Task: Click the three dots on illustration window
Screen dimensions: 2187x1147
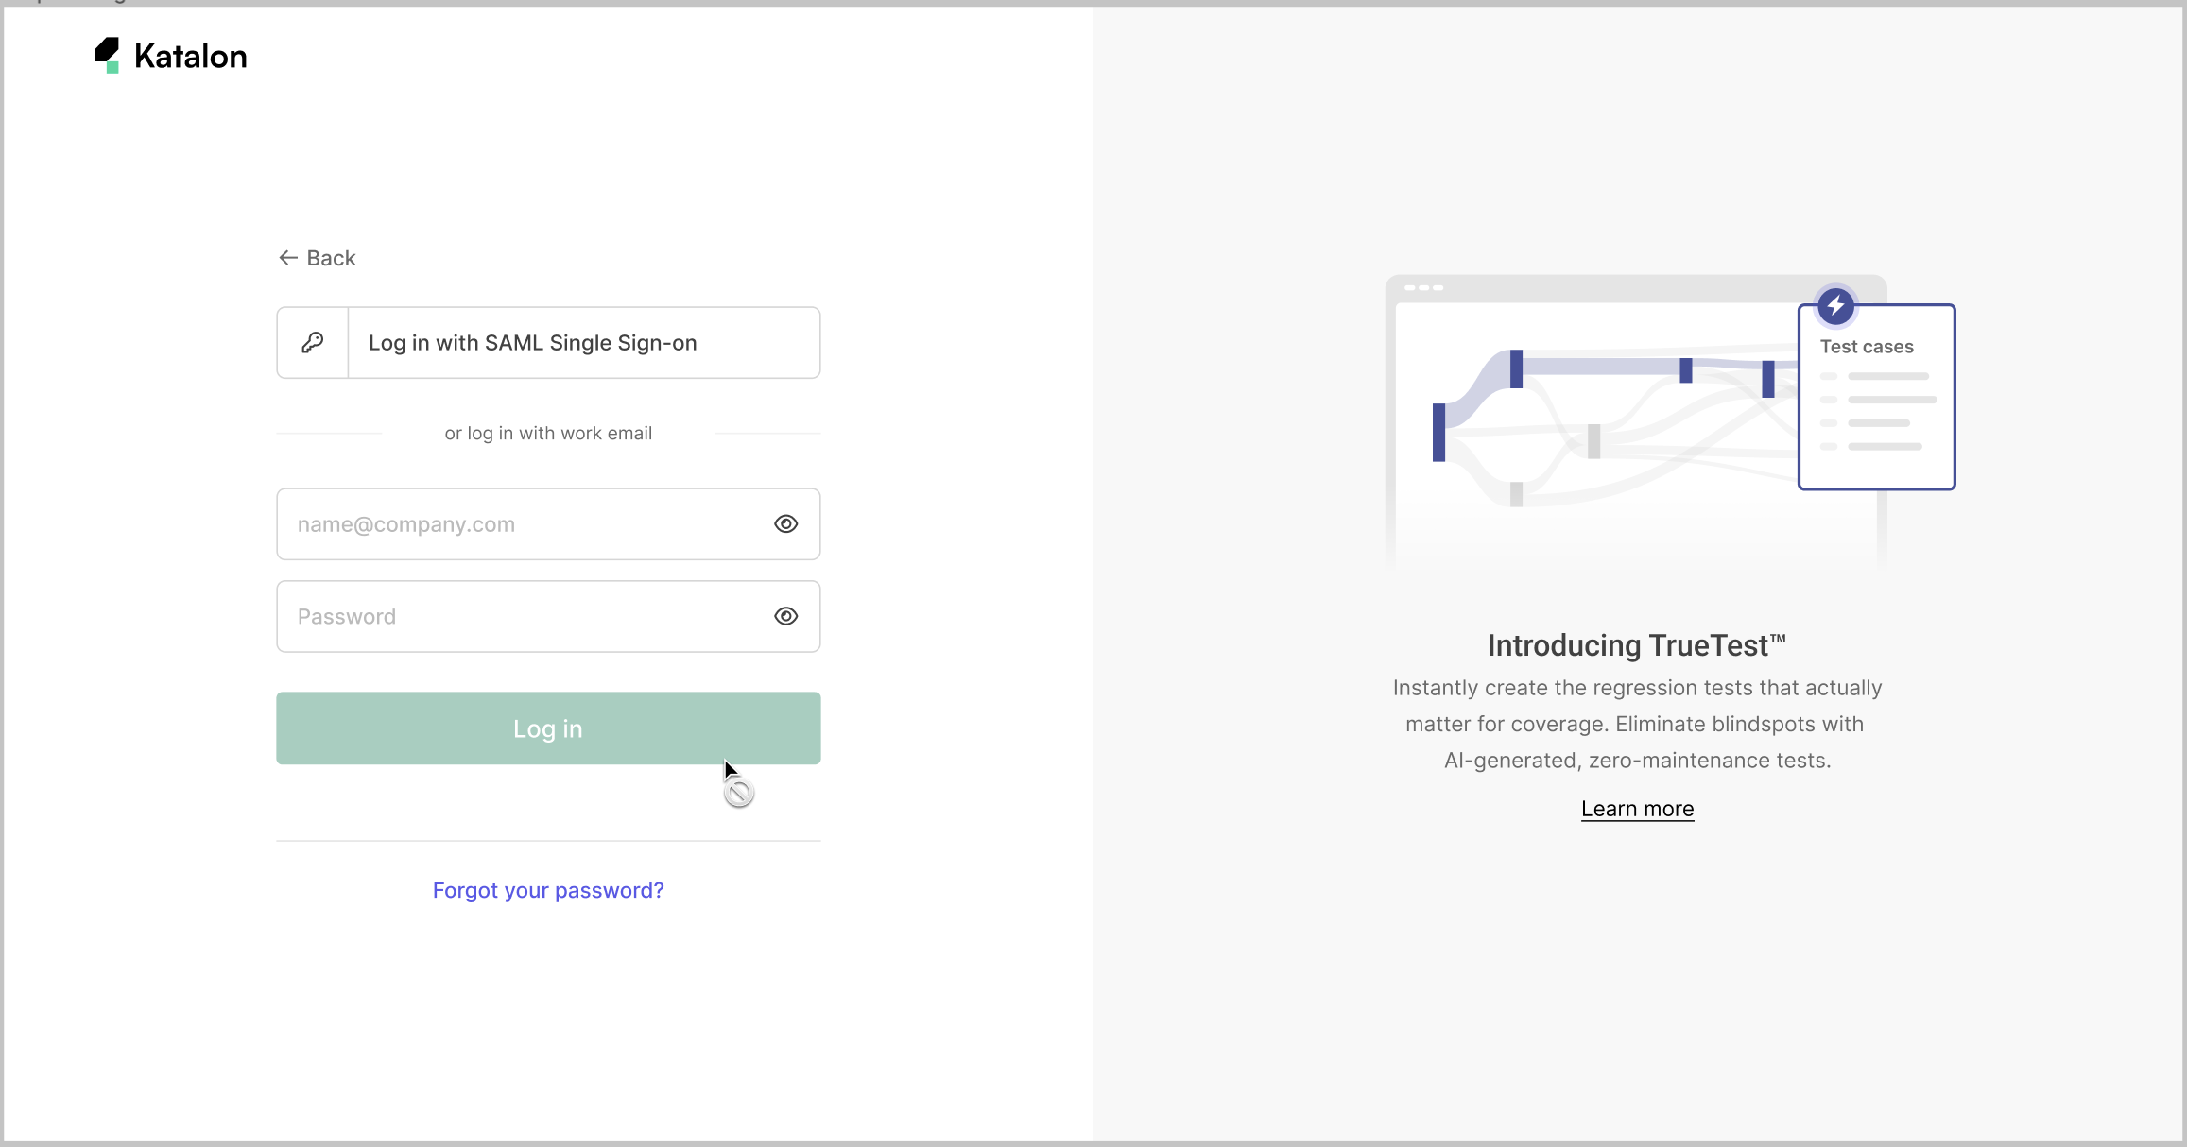Action: point(1423,287)
